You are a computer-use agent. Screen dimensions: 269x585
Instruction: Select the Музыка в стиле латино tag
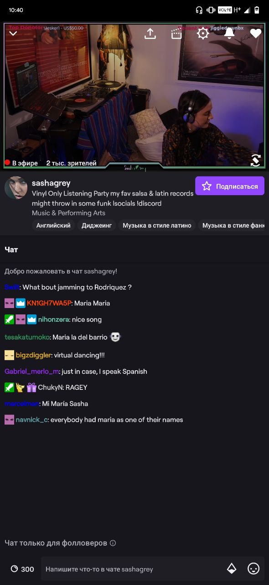(x=157, y=225)
